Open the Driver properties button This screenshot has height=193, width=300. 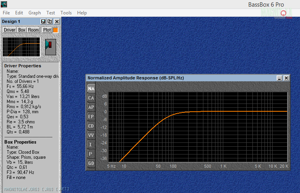[9, 30]
